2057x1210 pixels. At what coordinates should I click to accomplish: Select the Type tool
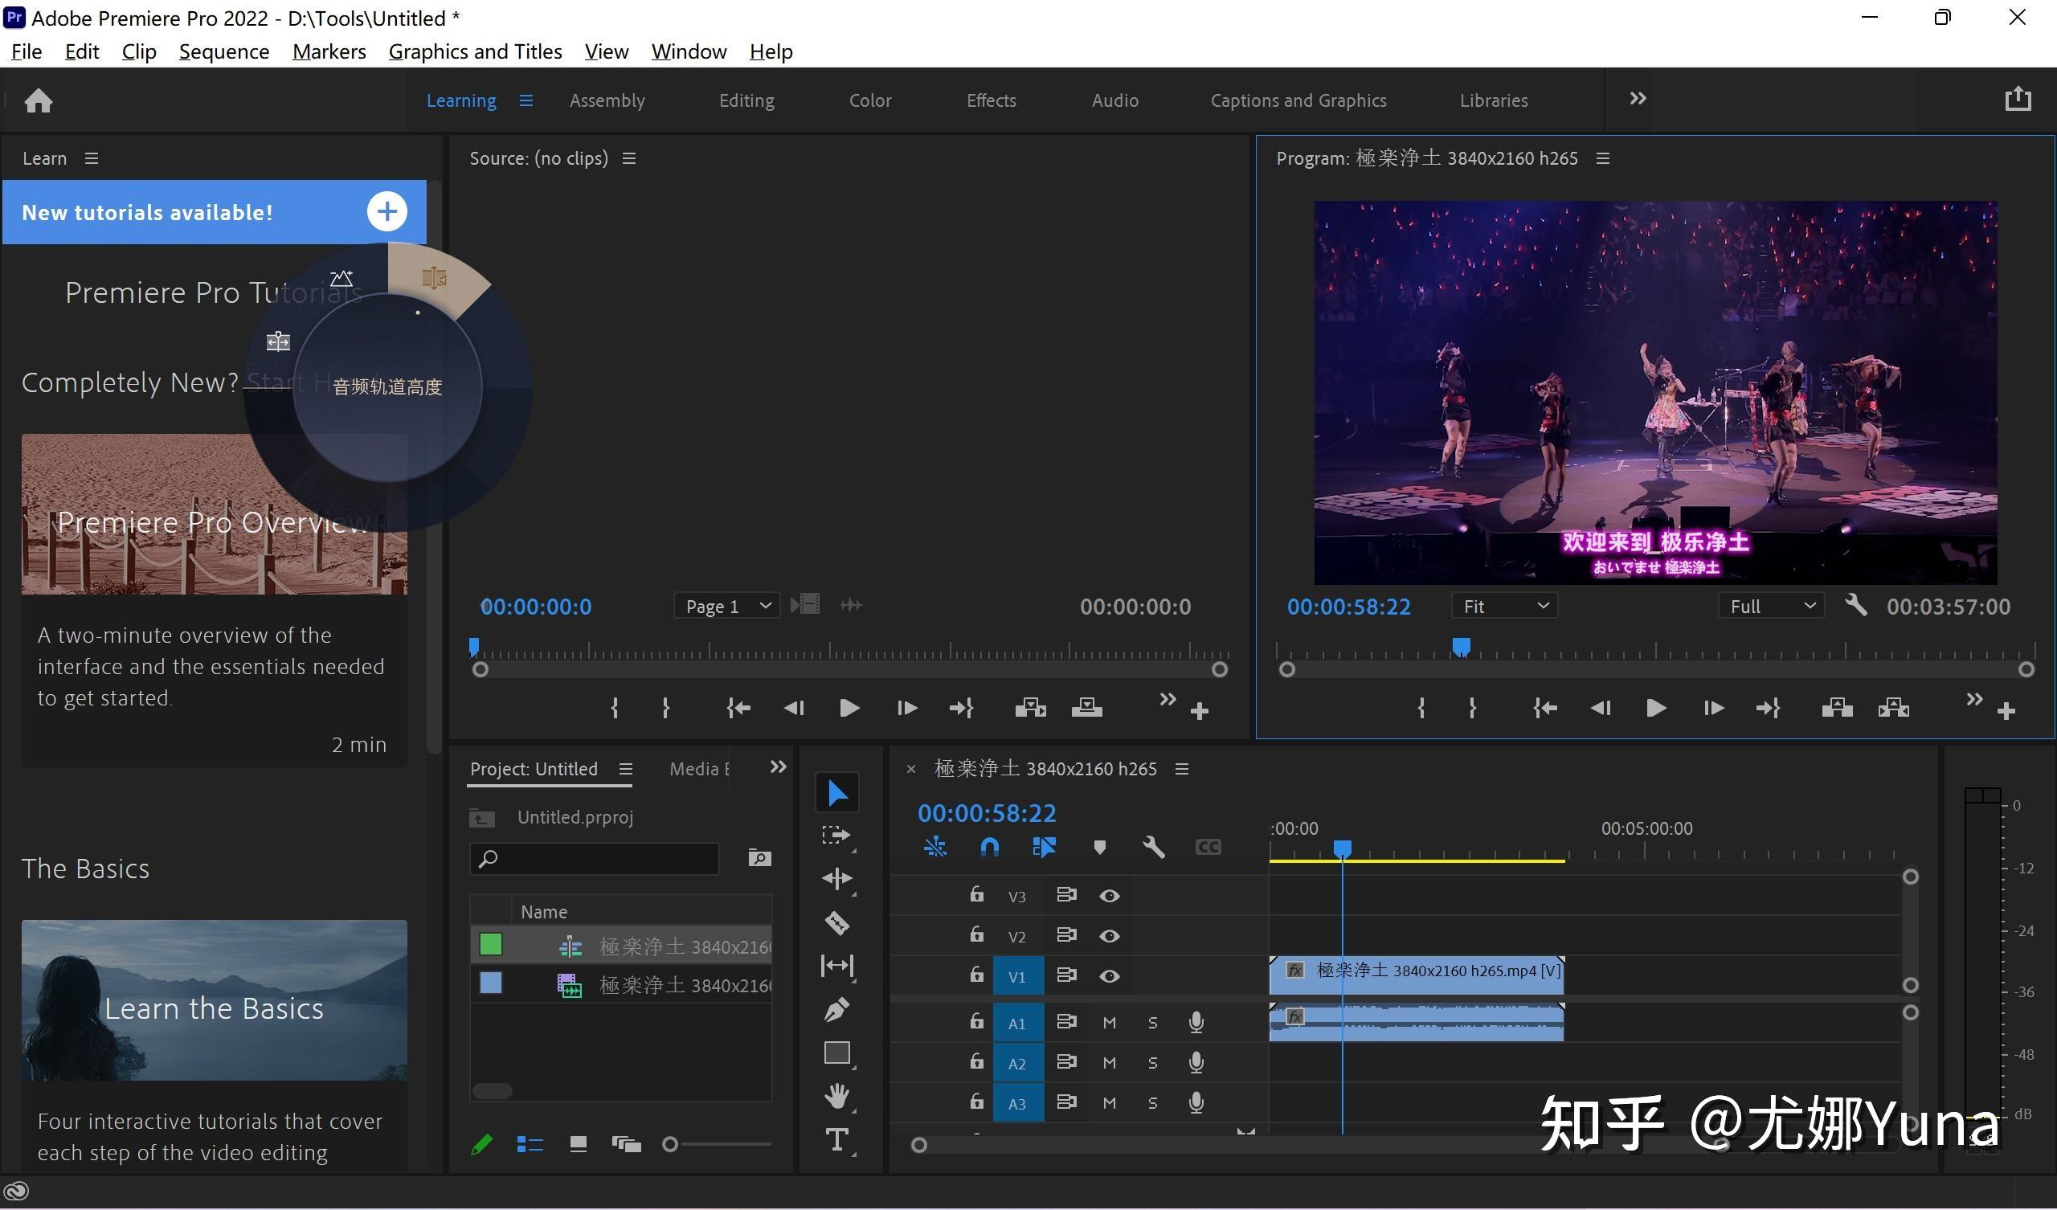pos(836,1140)
